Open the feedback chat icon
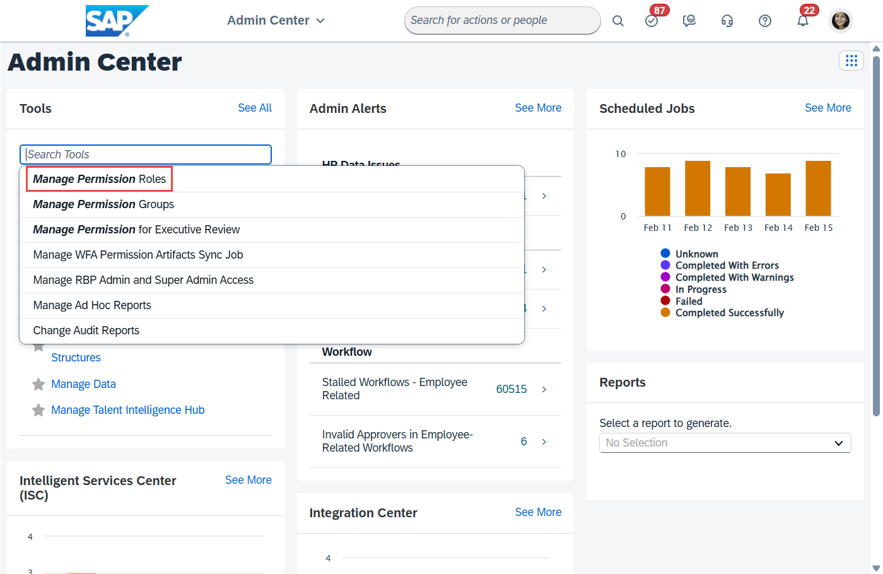The image size is (883, 574). [x=689, y=21]
